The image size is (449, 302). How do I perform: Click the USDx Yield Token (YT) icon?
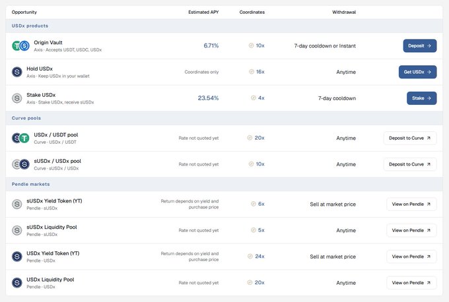[x=17, y=257]
